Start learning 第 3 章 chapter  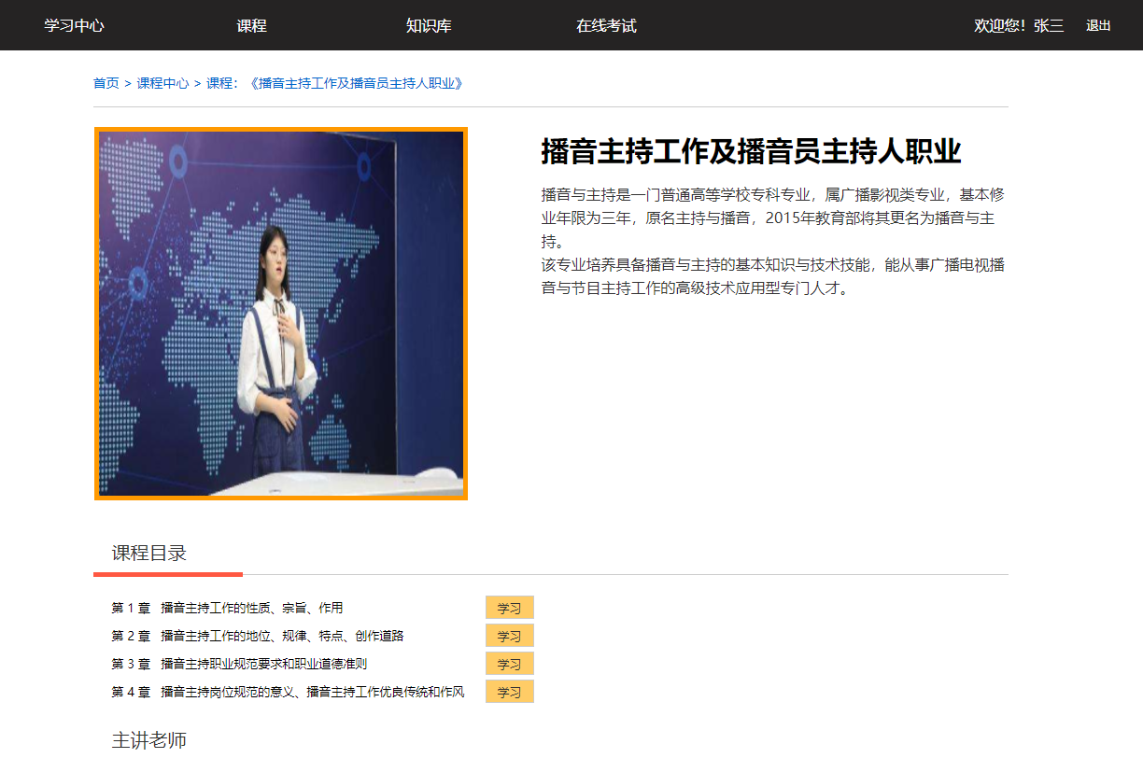point(510,663)
